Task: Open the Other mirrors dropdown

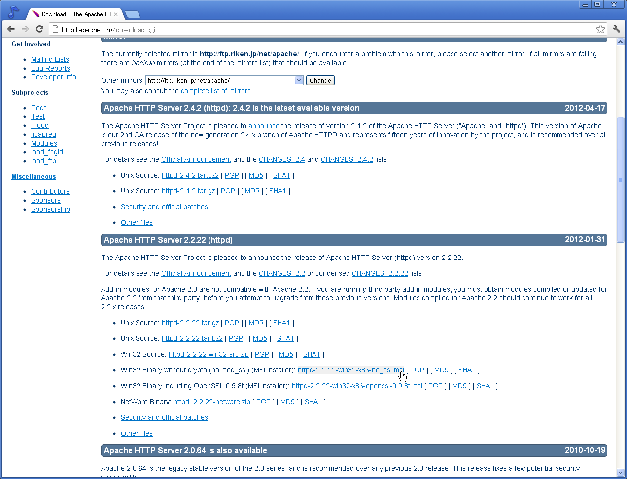Action: coord(225,80)
